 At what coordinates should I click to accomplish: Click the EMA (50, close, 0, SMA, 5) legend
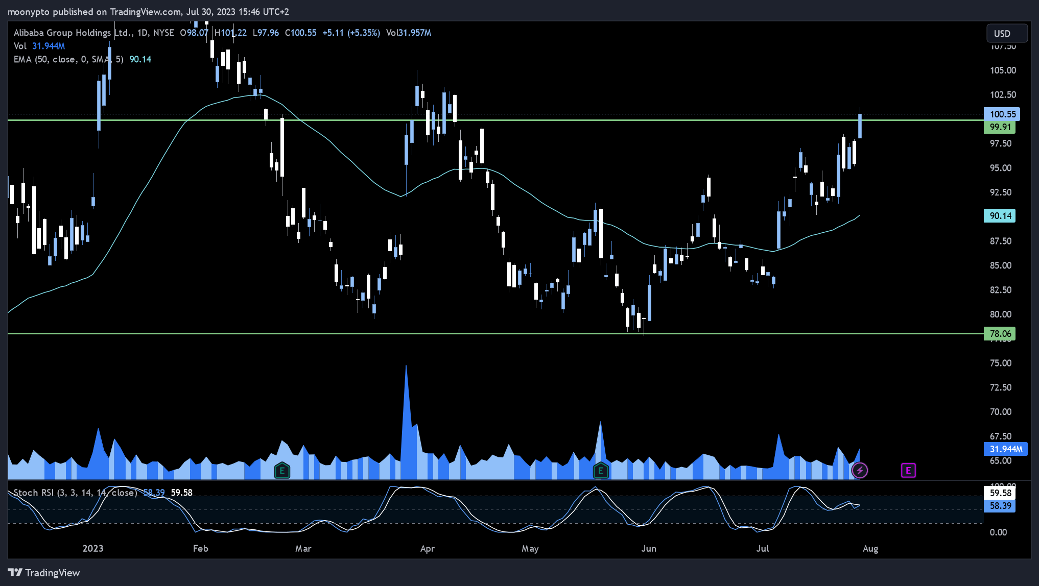click(x=68, y=59)
